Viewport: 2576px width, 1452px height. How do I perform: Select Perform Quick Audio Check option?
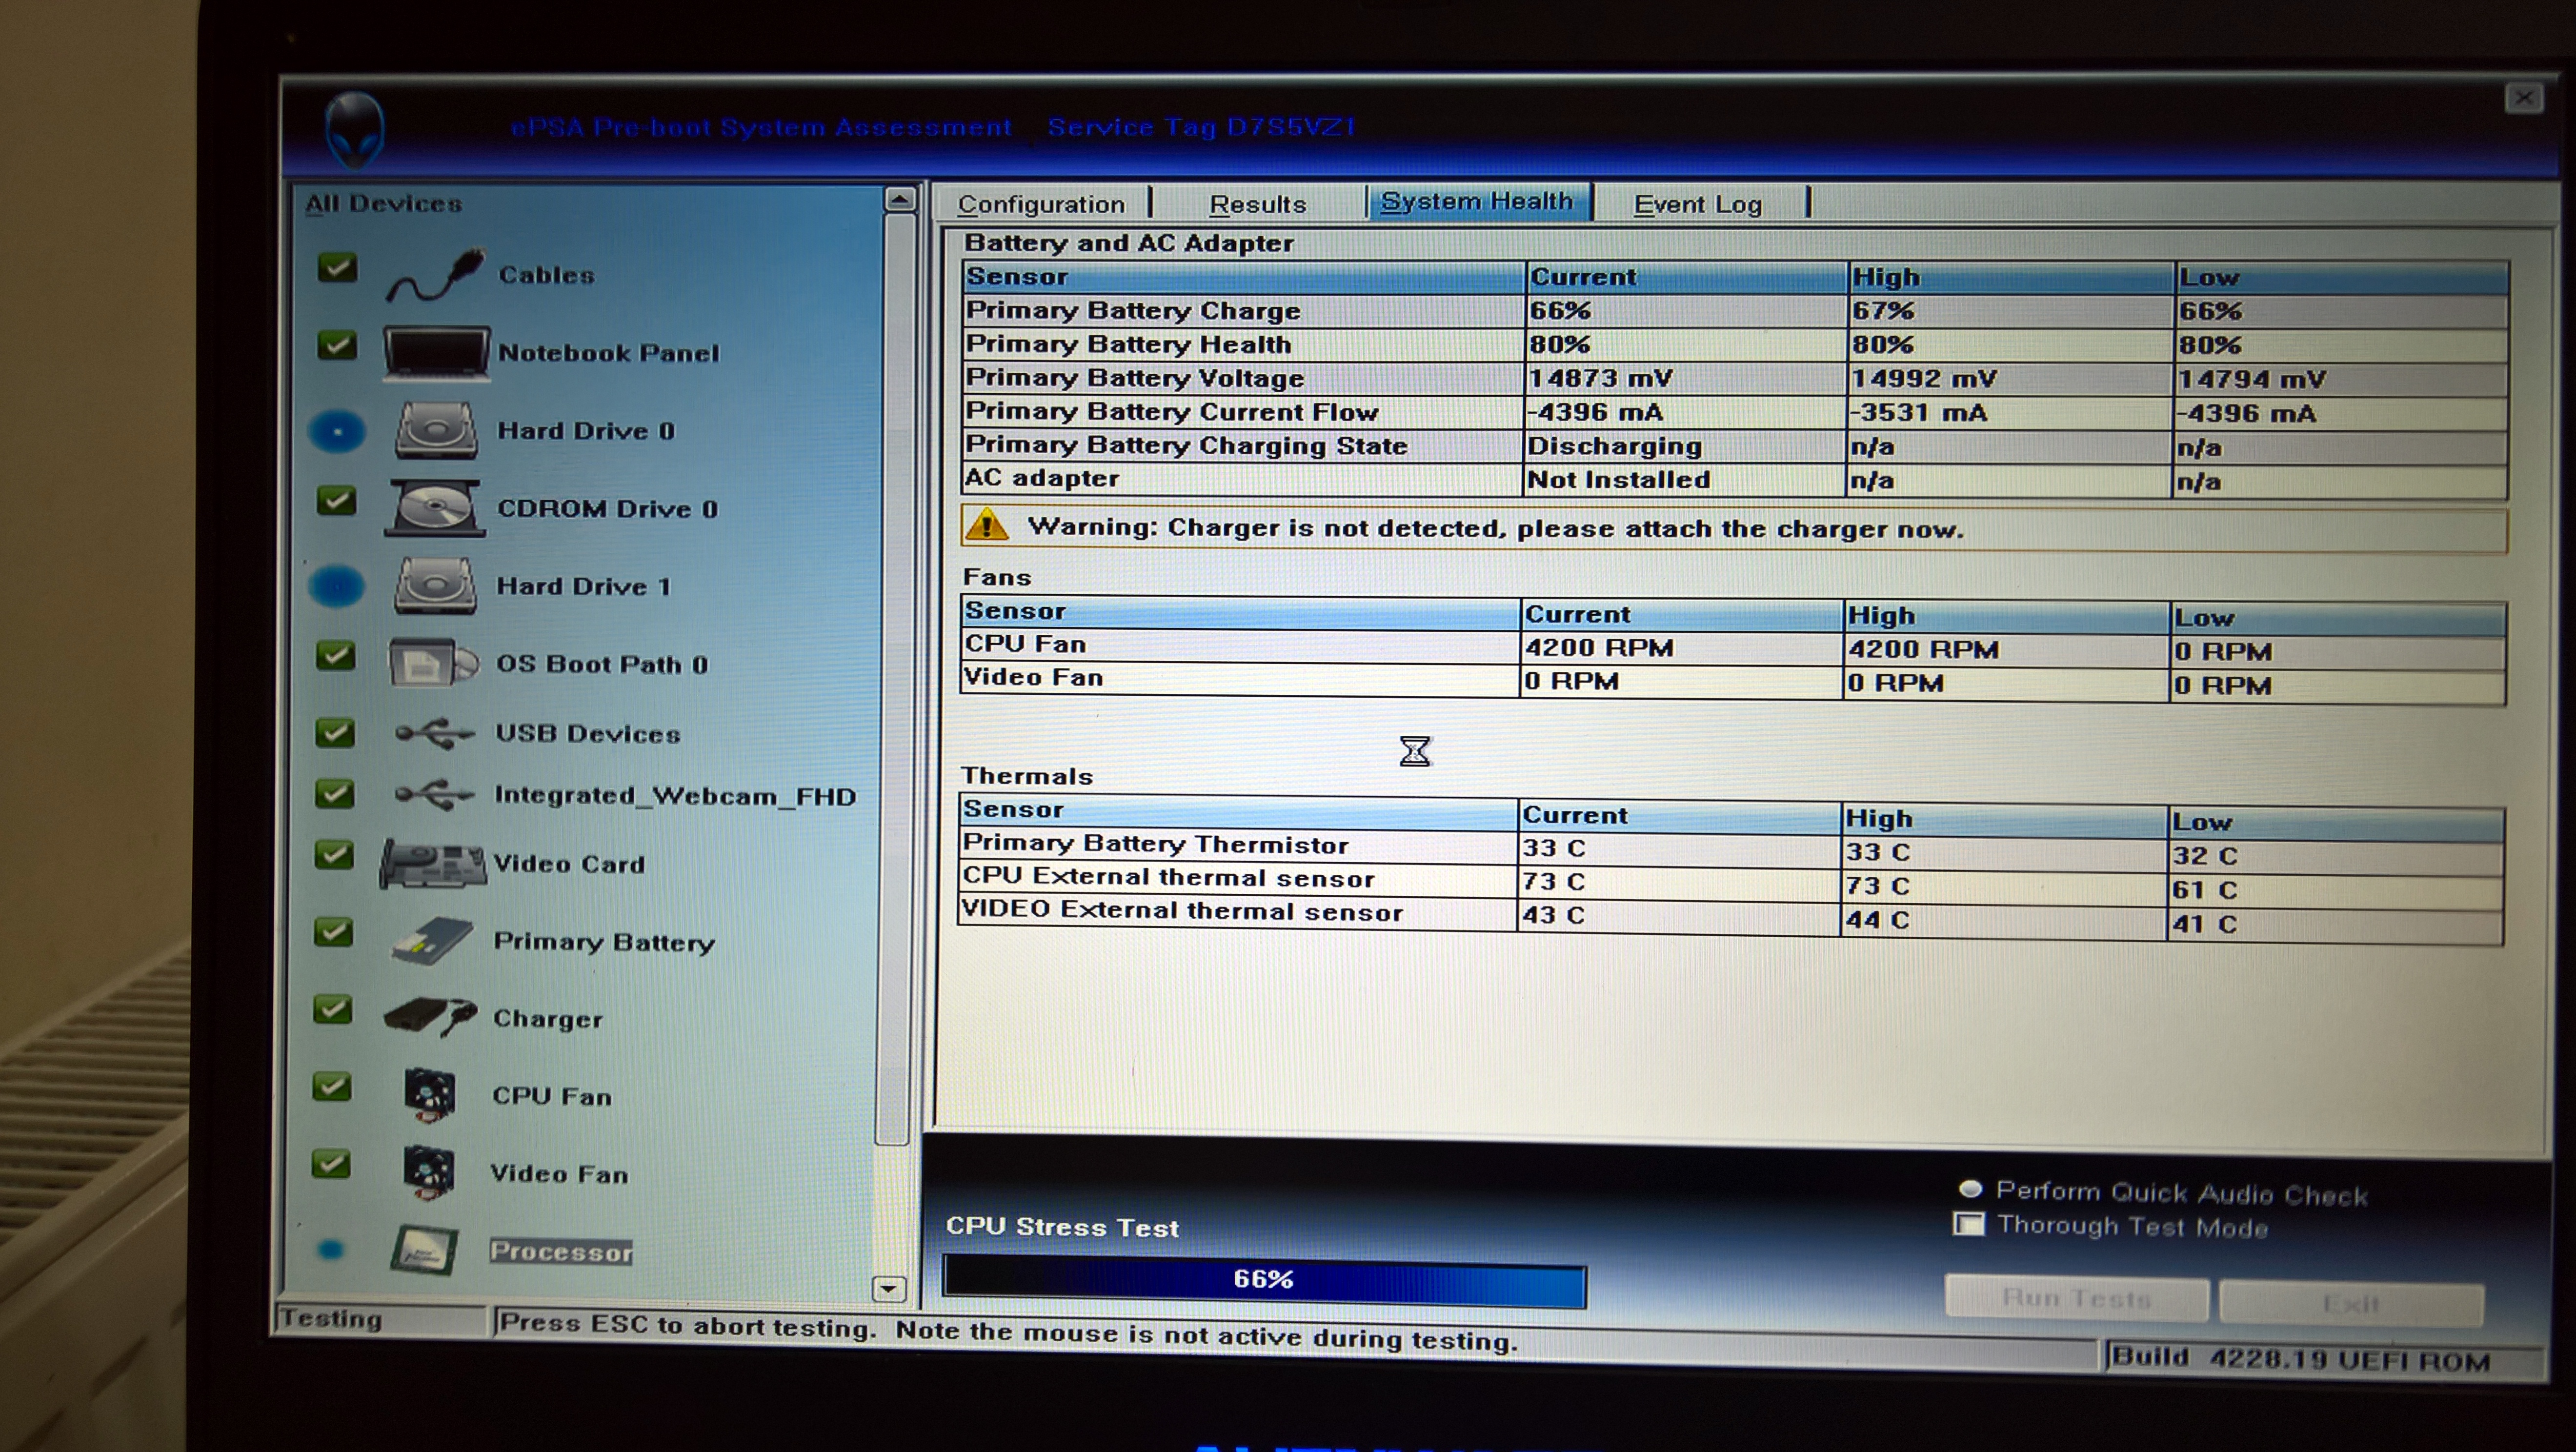1970,1189
